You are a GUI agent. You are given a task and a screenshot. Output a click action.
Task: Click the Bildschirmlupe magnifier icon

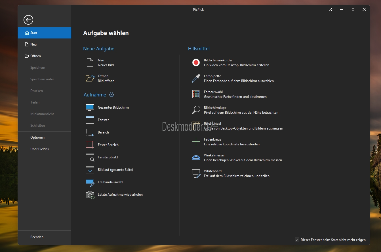click(196, 110)
